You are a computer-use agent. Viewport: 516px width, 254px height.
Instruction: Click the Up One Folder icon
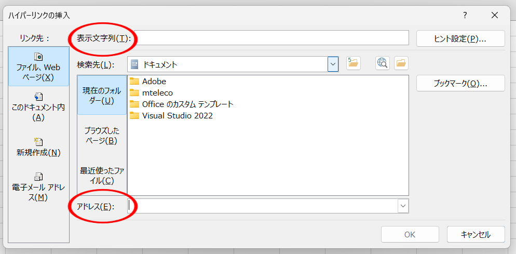coord(354,63)
